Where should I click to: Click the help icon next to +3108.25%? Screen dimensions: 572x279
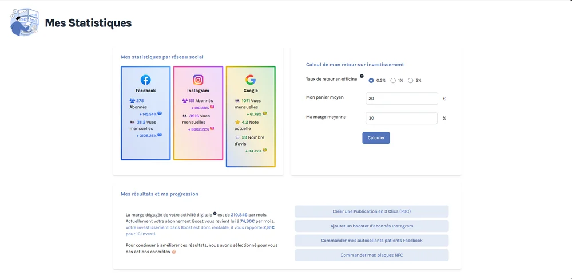click(x=160, y=135)
